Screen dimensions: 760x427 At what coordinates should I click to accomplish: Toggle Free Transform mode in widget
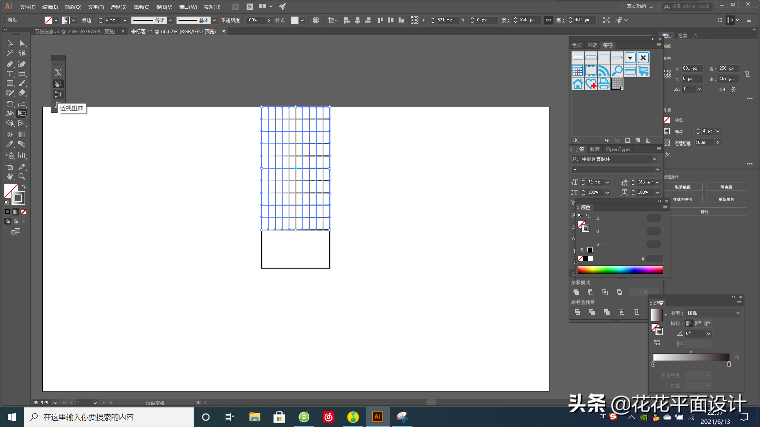(58, 84)
